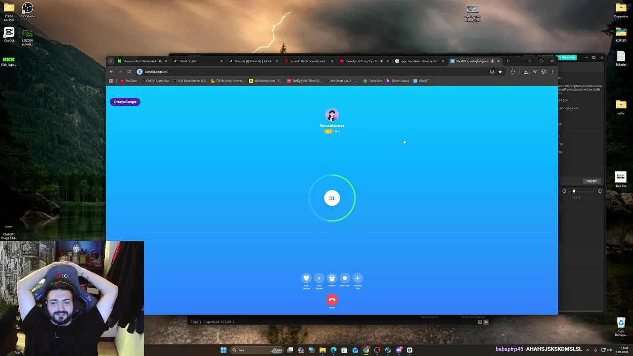Open Online Alarm Kur bookmark
The image size is (633, 356).
pos(155,81)
